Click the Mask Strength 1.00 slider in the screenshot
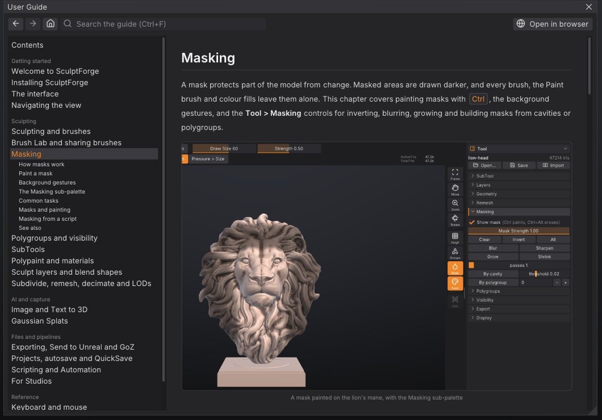602x420 pixels. click(x=519, y=231)
